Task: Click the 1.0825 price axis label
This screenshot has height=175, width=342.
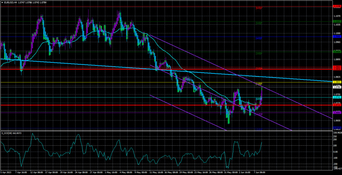Action: tap(337, 77)
